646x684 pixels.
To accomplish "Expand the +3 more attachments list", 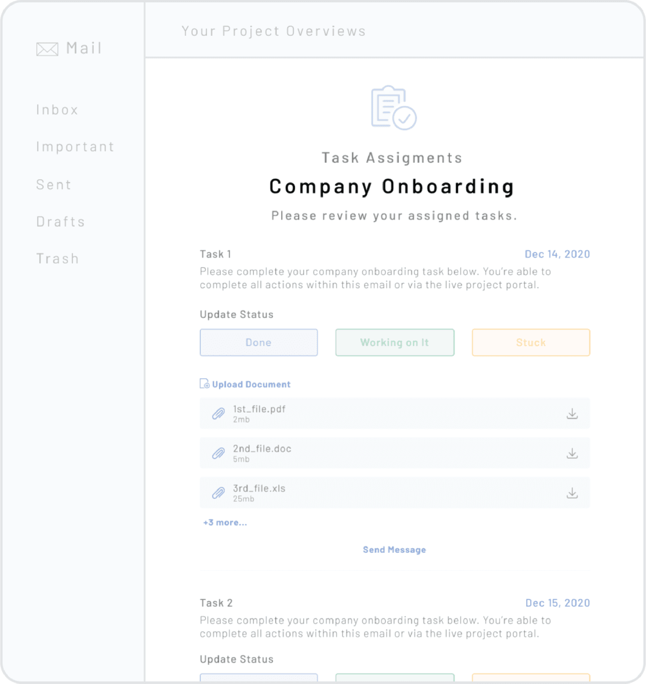I will [225, 522].
